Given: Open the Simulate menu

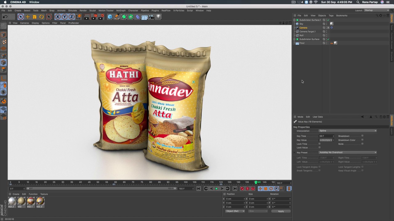Looking at the screenshot, I should (72, 10).
